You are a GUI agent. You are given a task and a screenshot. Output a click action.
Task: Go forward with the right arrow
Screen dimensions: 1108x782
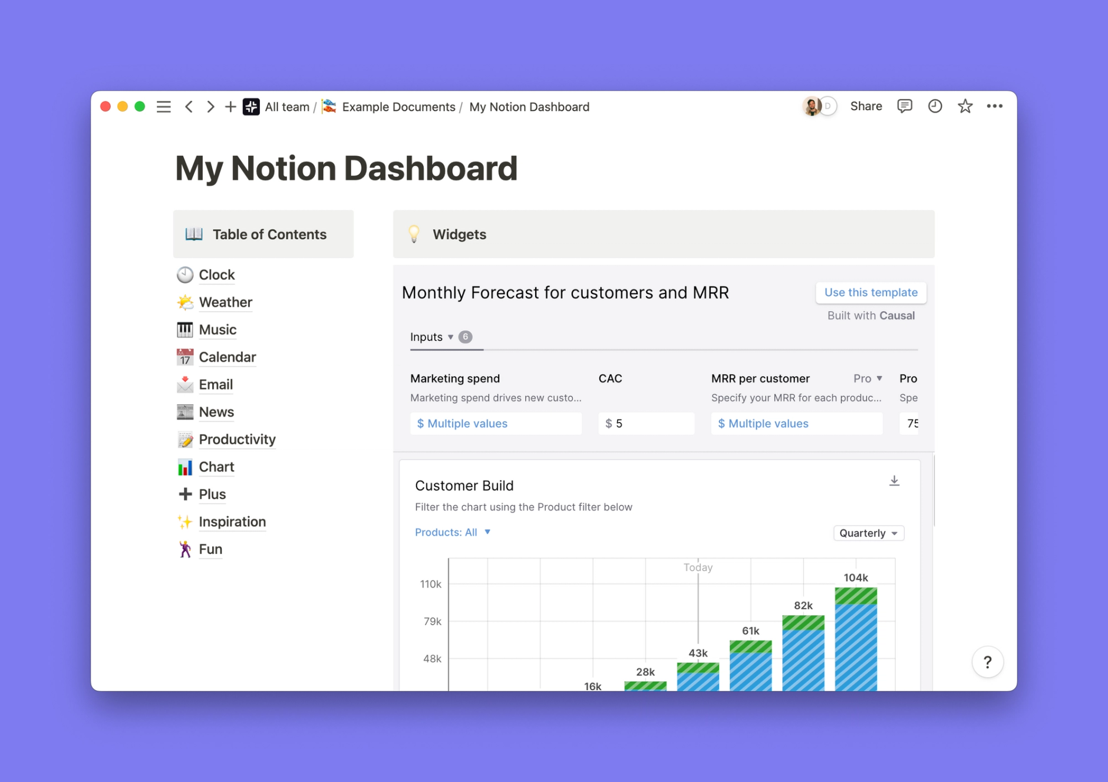[210, 107]
